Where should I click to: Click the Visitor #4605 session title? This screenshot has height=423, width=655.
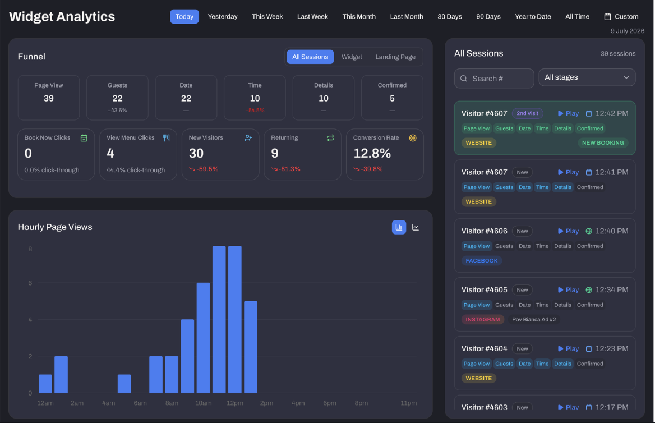484,290
